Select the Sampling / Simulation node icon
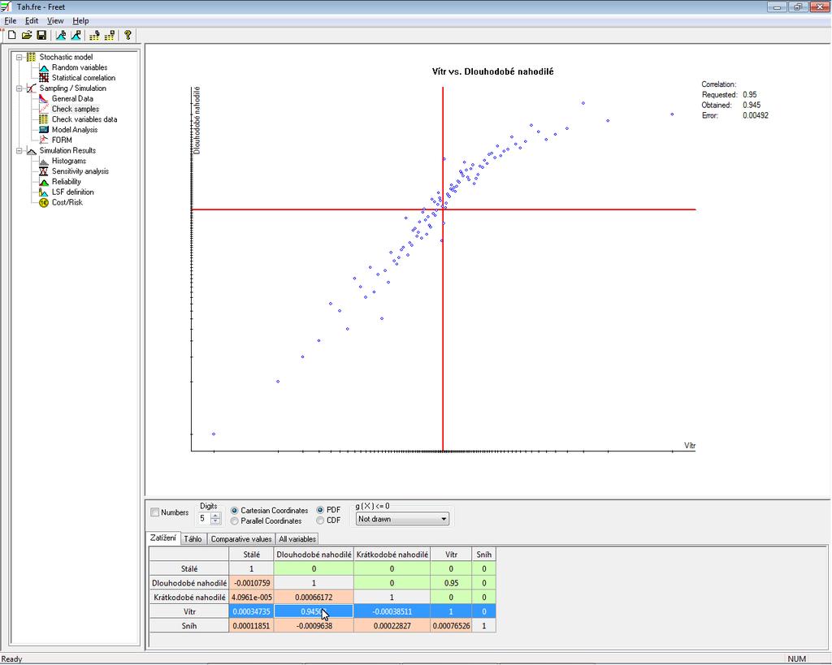The image size is (832, 665). tap(32, 89)
